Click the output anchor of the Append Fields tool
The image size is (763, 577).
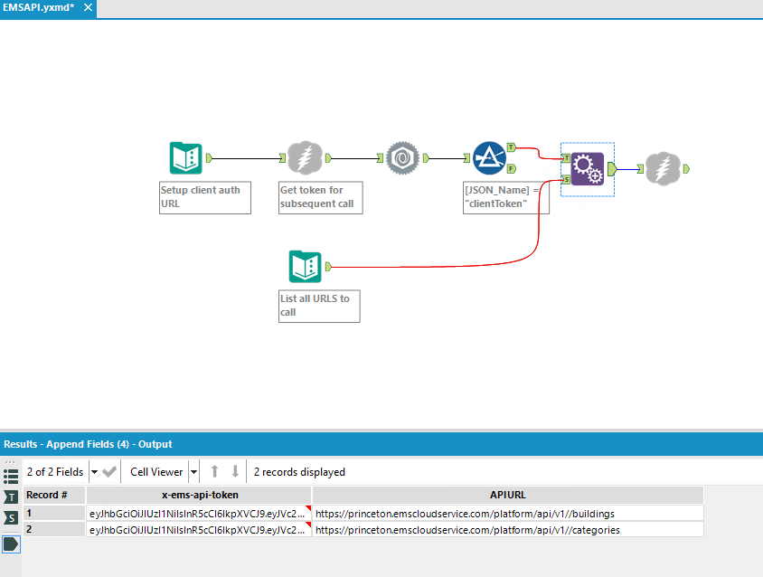click(x=614, y=168)
